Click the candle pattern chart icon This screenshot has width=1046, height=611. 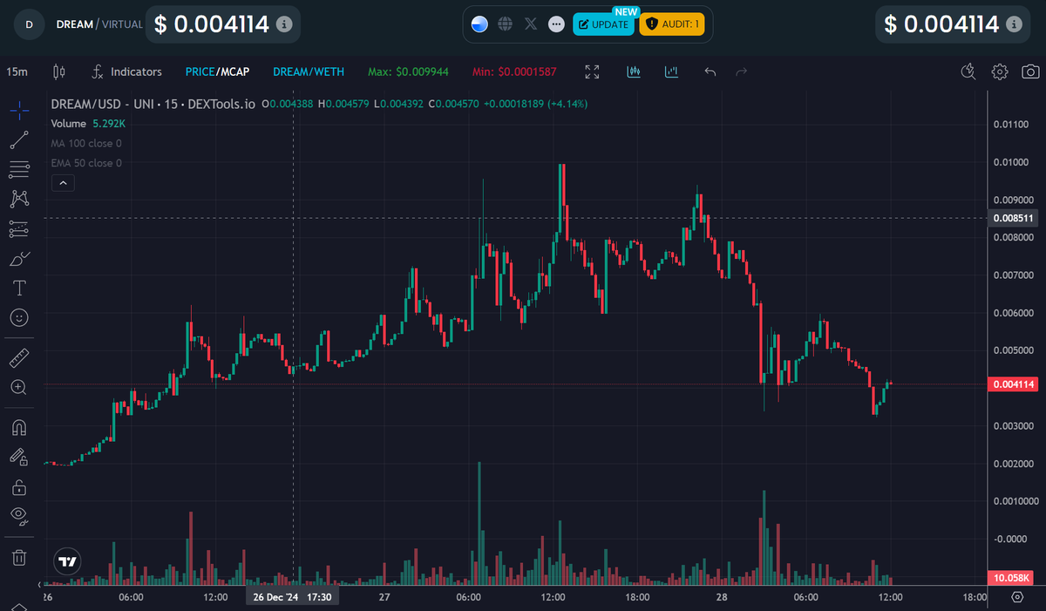click(635, 71)
